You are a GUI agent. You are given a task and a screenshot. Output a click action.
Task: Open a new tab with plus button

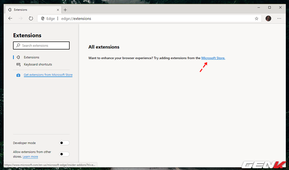(x=65, y=10)
